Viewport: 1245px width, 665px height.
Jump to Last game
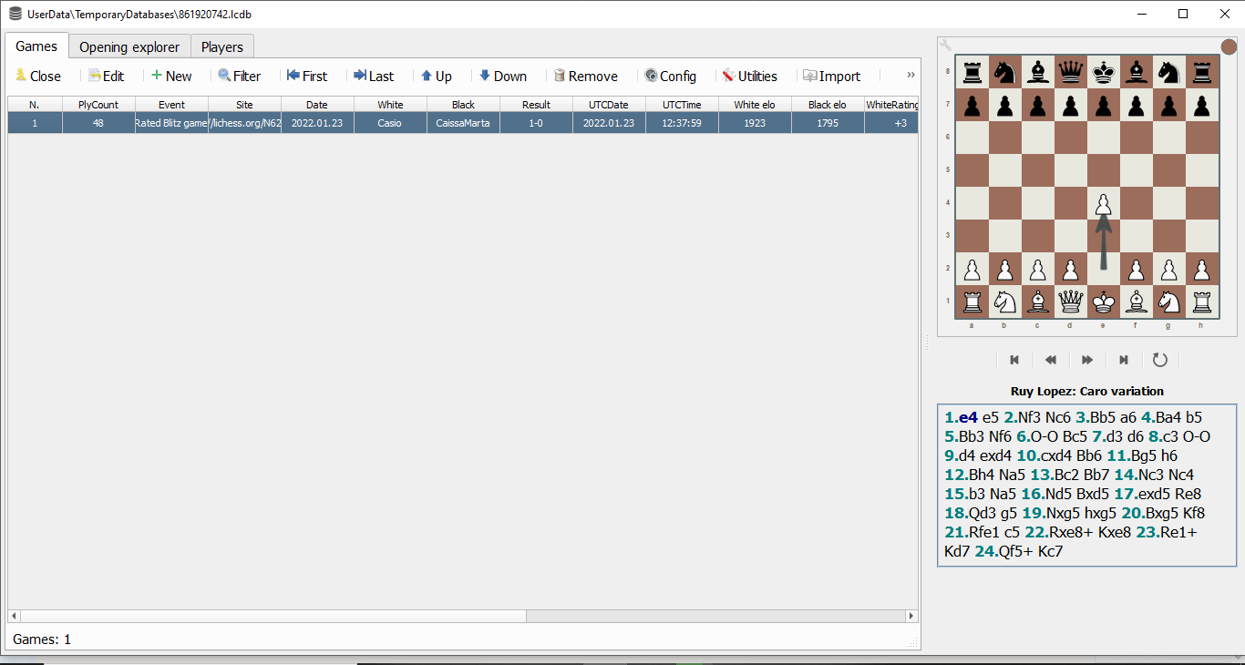coord(374,76)
